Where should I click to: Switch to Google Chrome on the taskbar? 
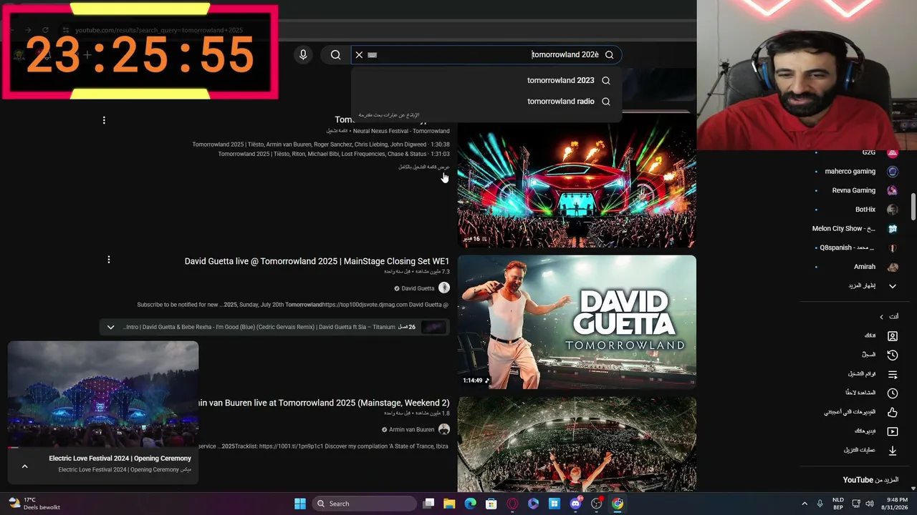point(618,504)
